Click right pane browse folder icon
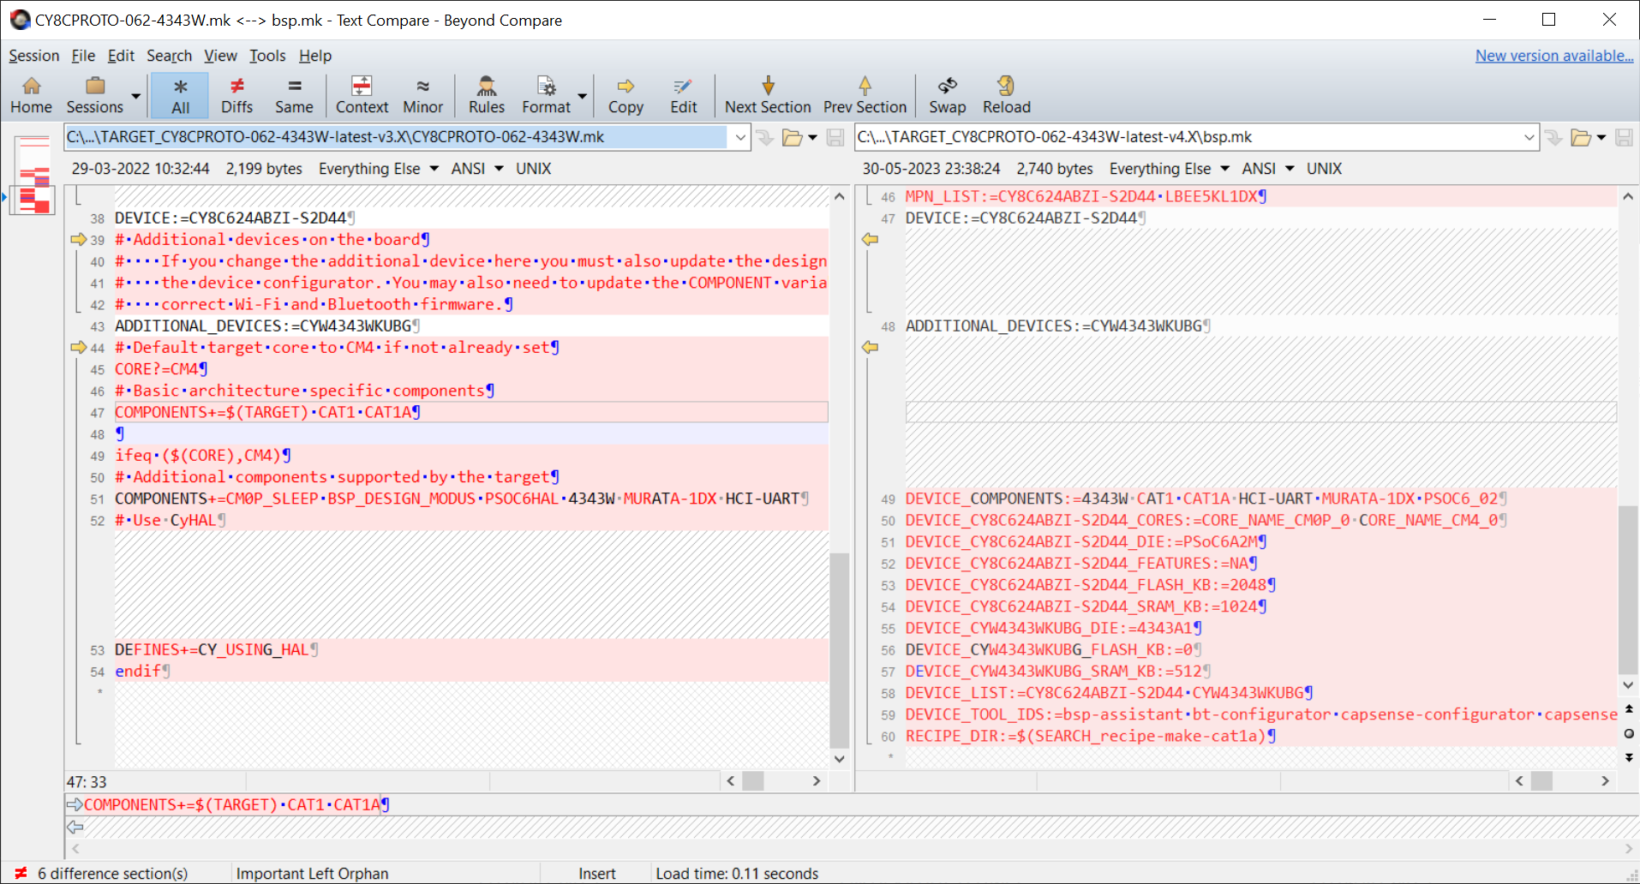The image size is (1640, 884). (x=1581, y=137)
